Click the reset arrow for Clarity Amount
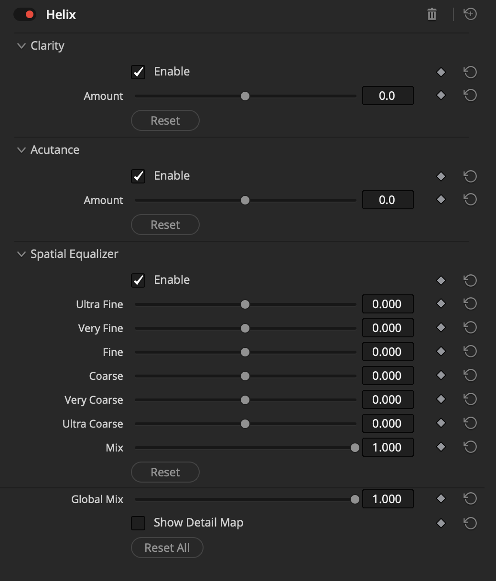The image size is (496, 581). (470, 95)
